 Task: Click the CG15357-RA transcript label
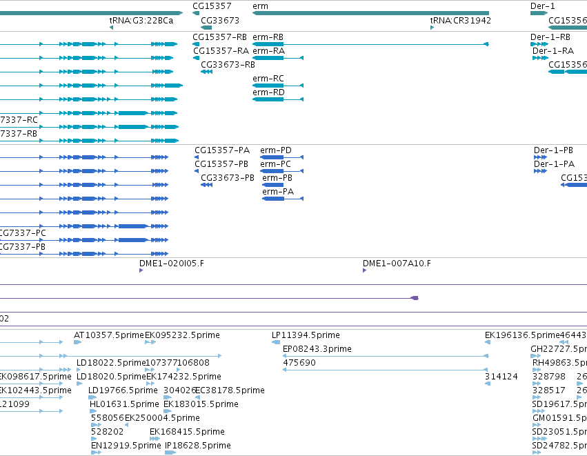point(221,50)
